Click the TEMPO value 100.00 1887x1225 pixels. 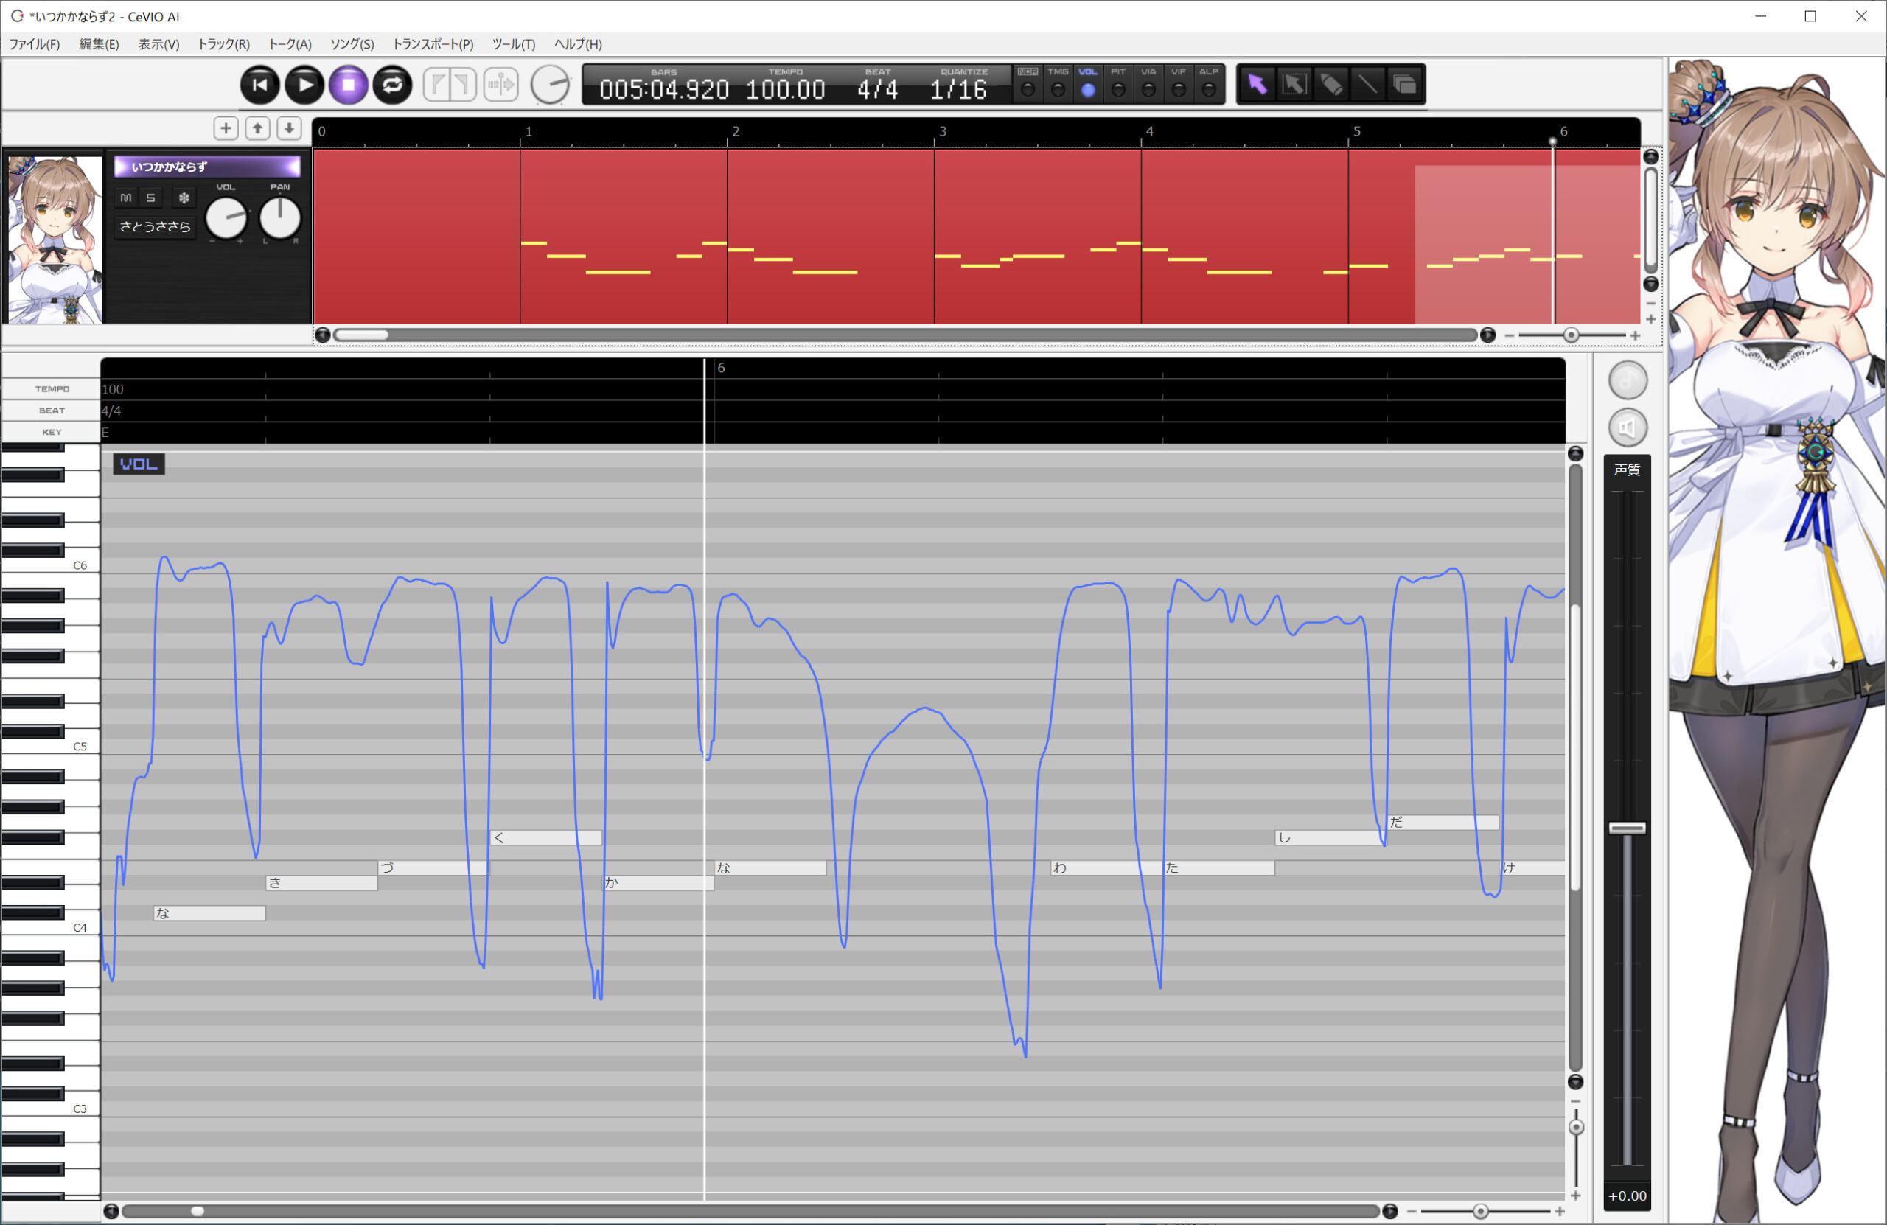click(786, 88)
